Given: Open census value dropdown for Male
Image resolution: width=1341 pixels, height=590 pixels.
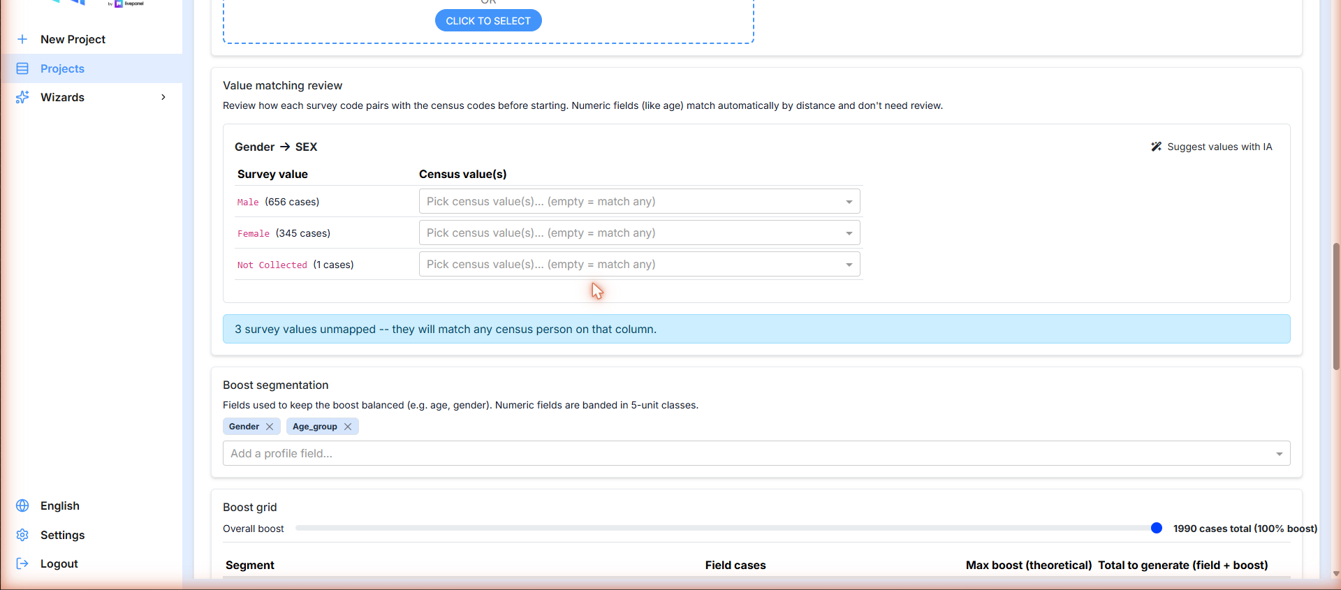Looking at the screenshot, I should point(639,201).
